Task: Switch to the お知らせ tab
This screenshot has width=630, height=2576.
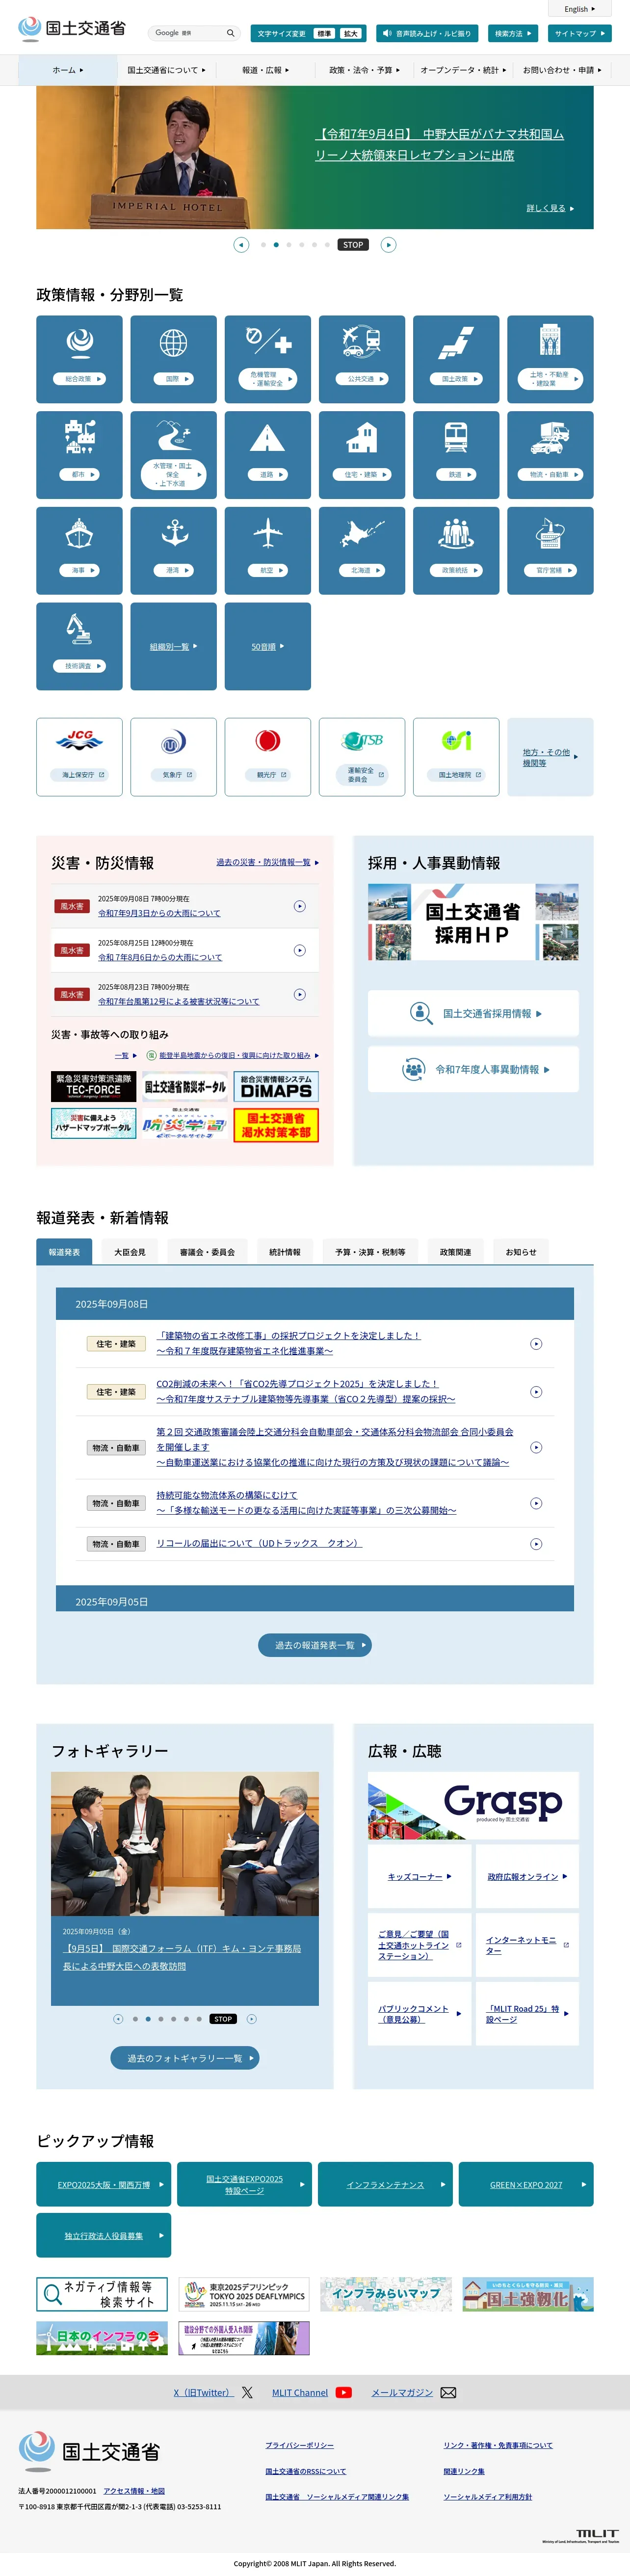Action: point(521,1252)
